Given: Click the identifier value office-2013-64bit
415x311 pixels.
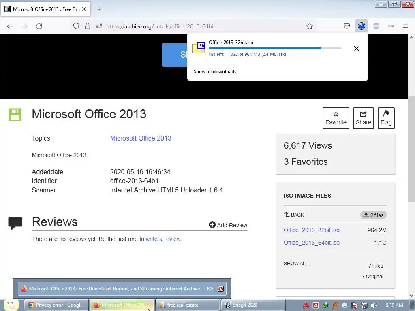Looking at the screenshot, I should point(134,181).
